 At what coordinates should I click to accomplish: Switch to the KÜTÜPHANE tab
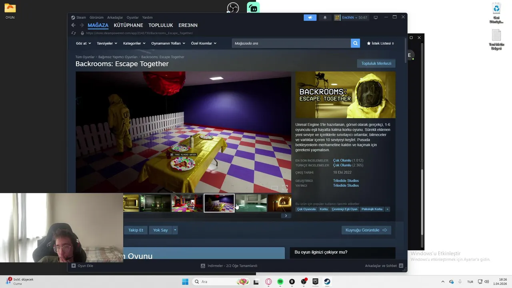tap(128, 25)
